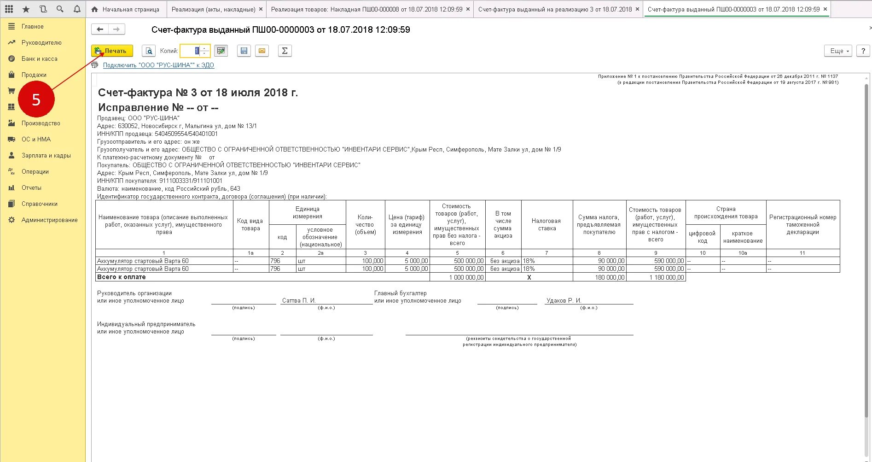
Task: Click the Банк и касса ruble icon
Action: click(12, 58)
